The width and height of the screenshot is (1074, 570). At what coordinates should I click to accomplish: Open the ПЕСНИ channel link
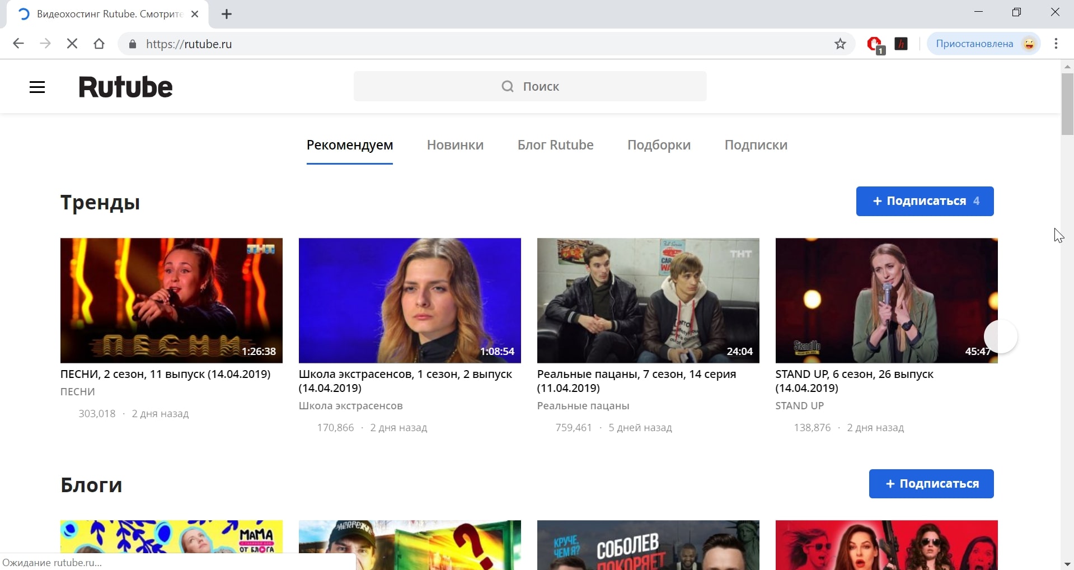78,392
